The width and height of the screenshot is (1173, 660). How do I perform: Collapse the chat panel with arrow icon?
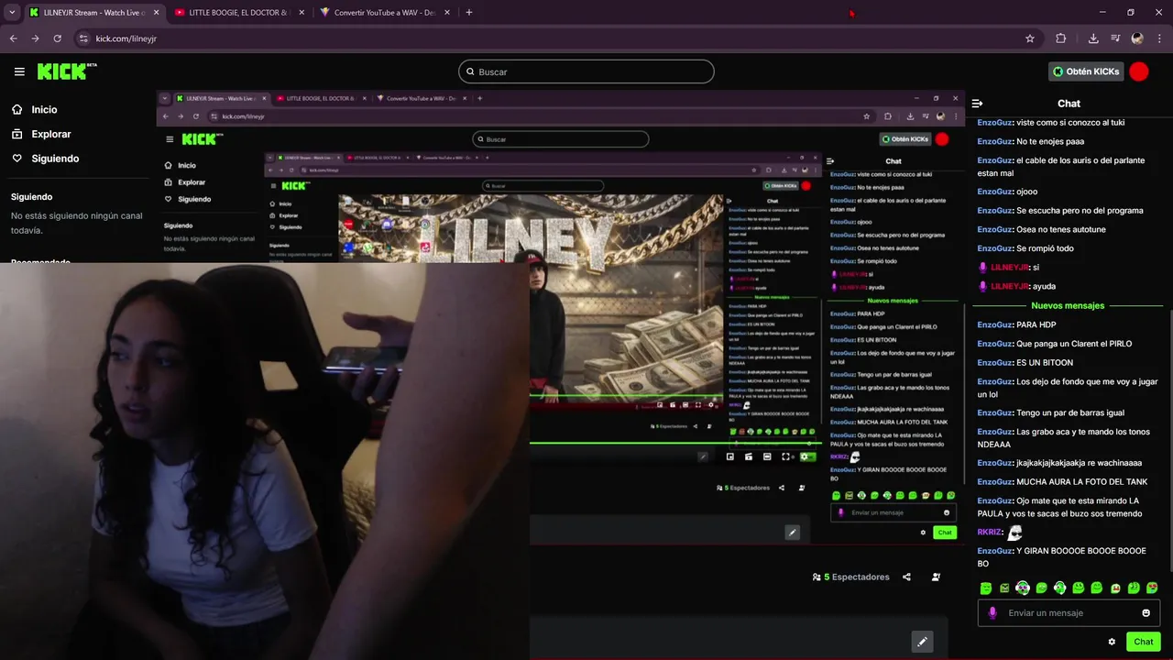click(977, 104)
